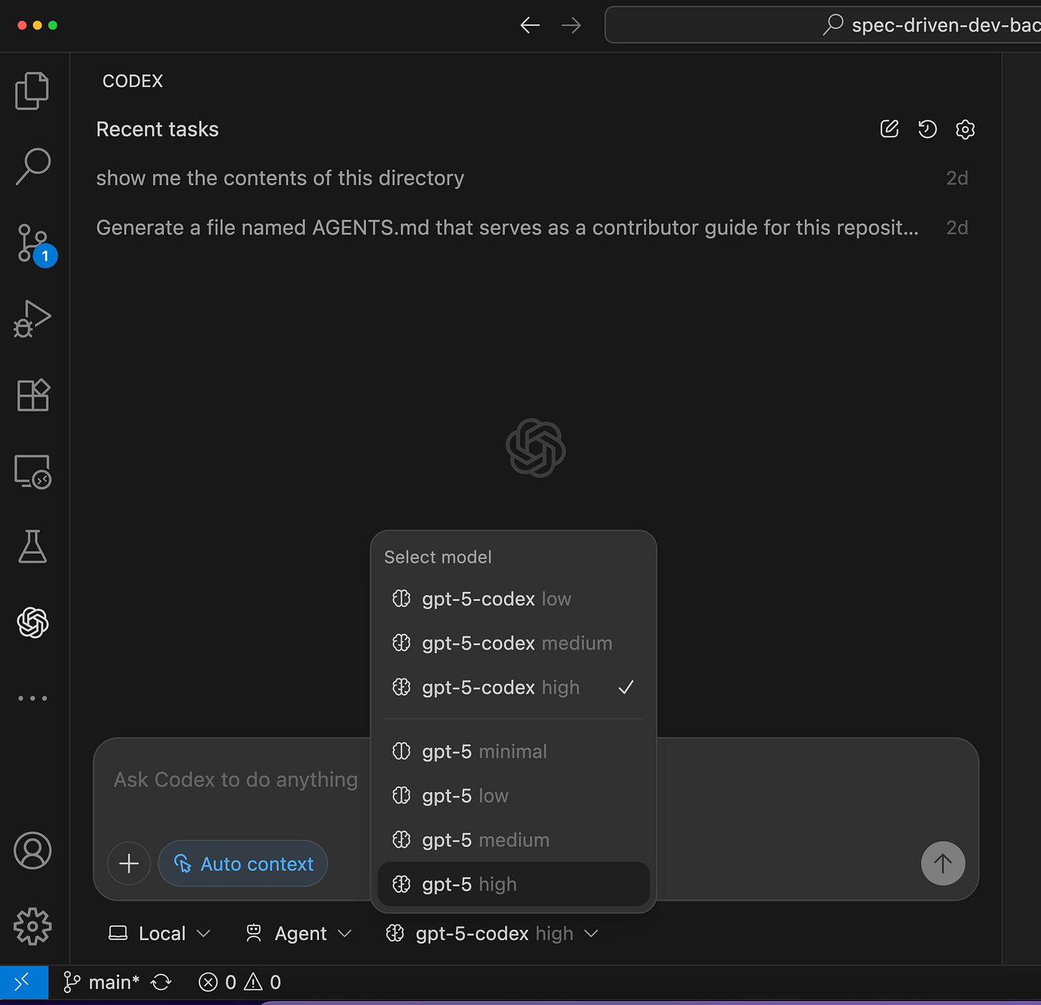Image resolution: width=1041 pixels, height=1005 pixels.
Task: Select gpt-5 minimal model
Action: 513,752
